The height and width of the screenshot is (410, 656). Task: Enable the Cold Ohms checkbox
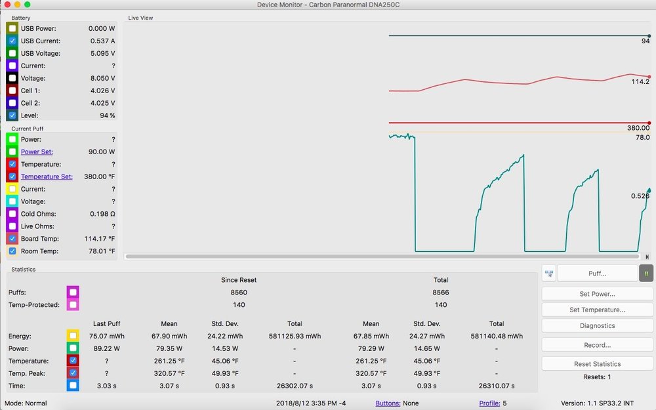pos(12,214)
